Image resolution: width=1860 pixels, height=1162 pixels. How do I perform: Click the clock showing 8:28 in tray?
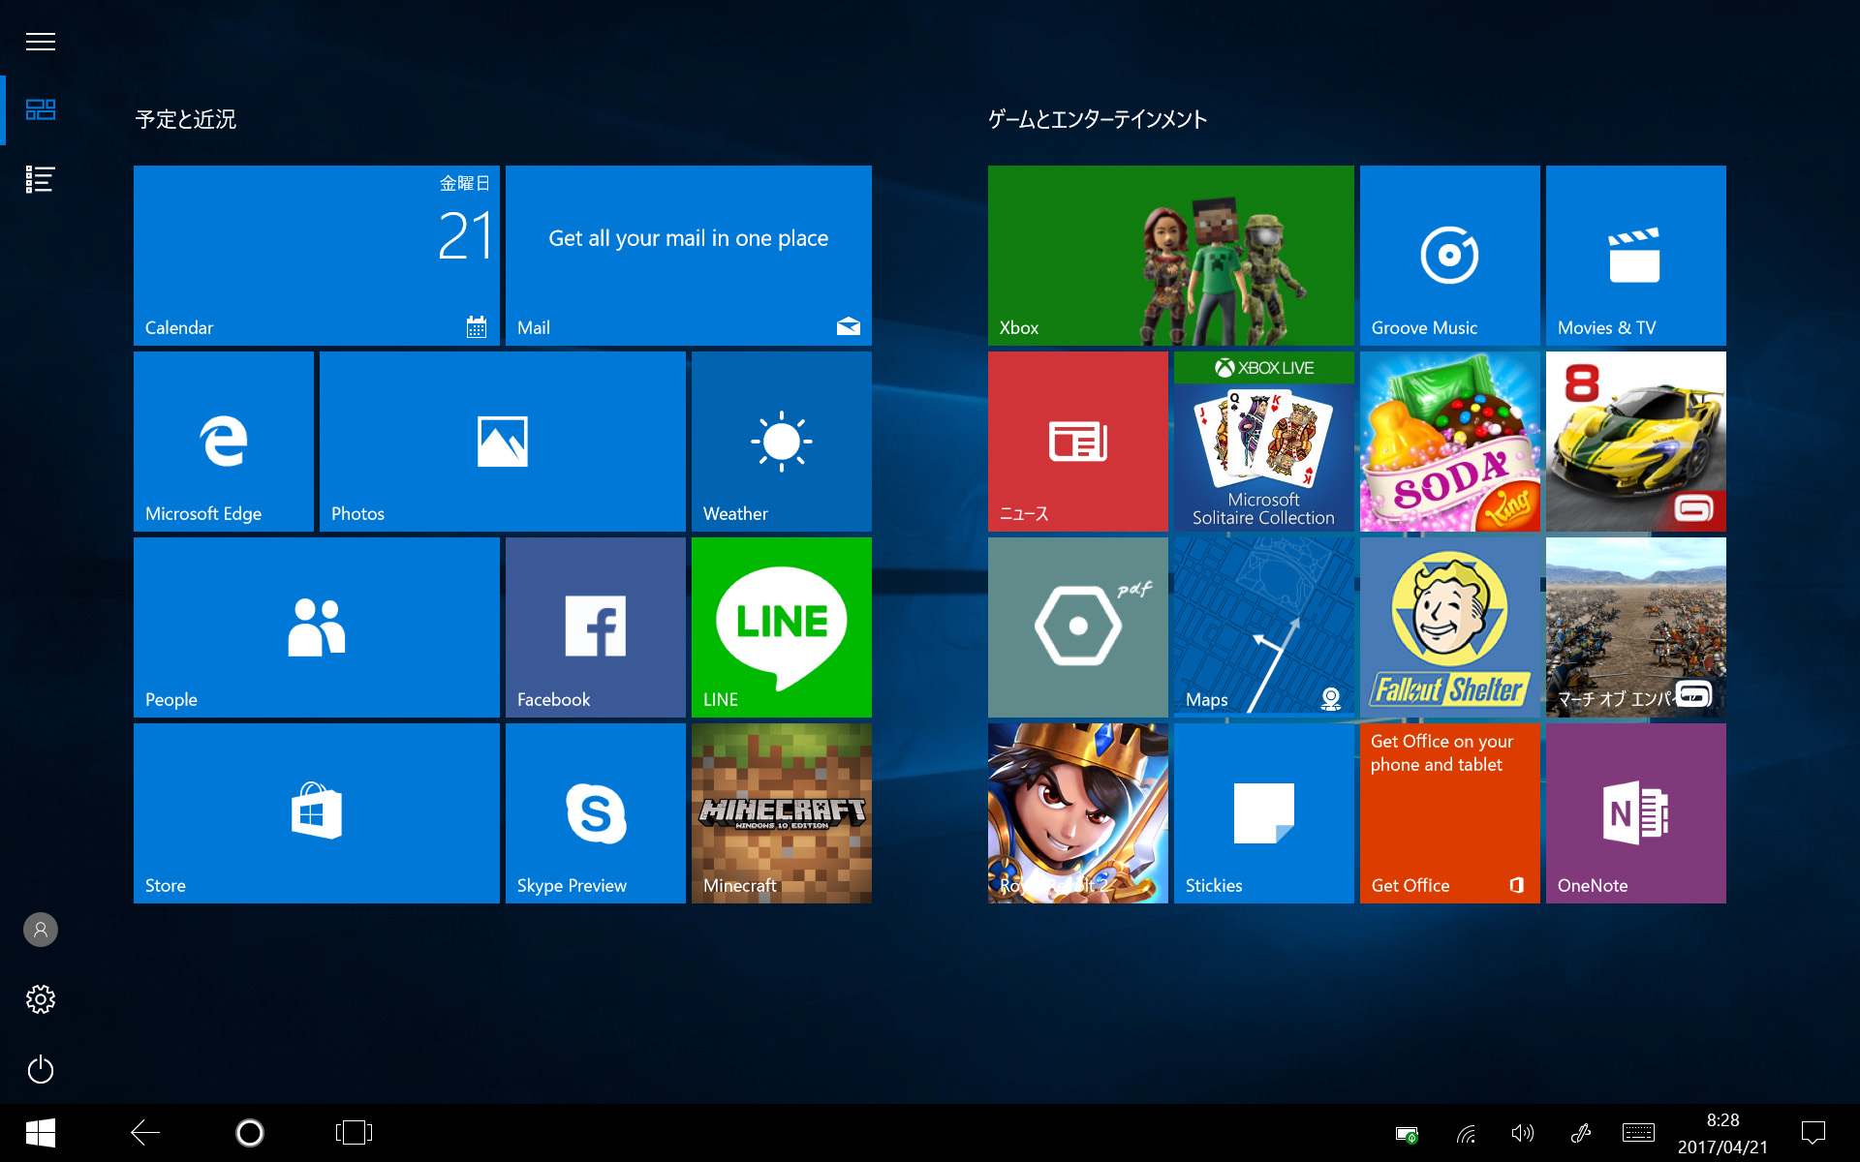click(1722, 1132)
